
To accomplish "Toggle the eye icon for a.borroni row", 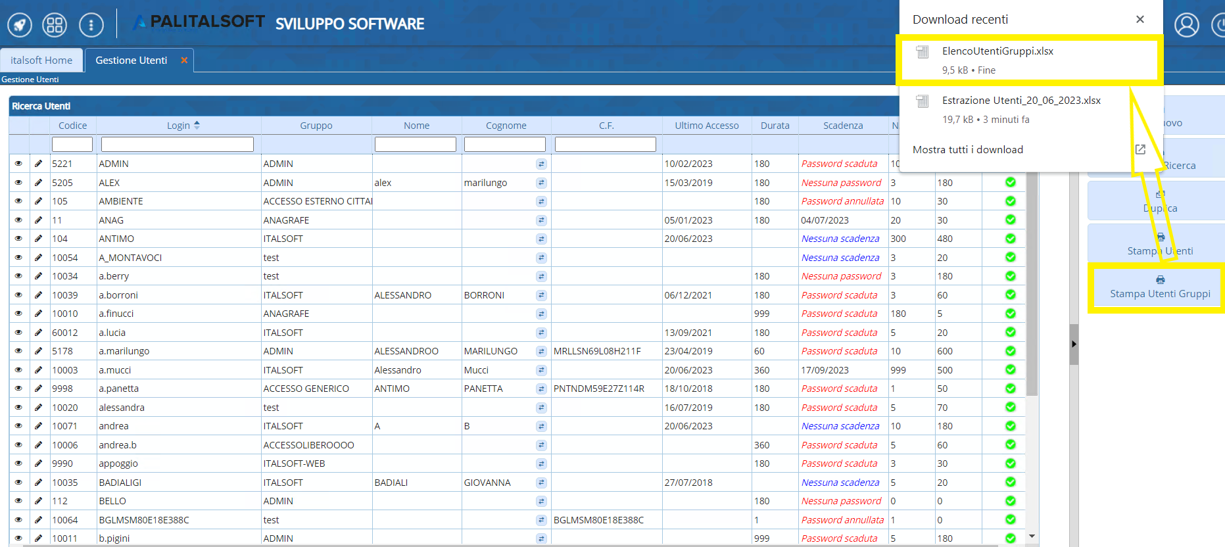I will click(18, 295).
